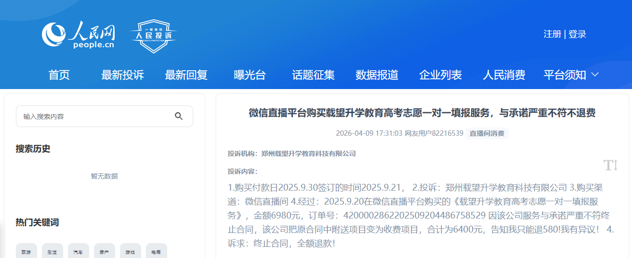Select 曝光台 menu item

tap(250, 75)
